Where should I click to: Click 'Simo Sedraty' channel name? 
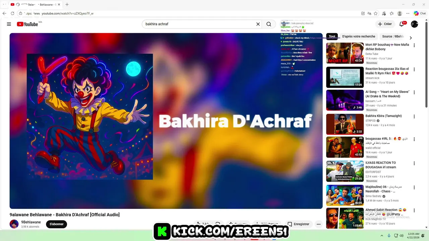click(x=373, y=196)
